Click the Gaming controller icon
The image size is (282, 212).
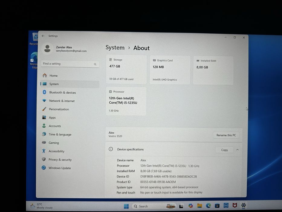44,142
